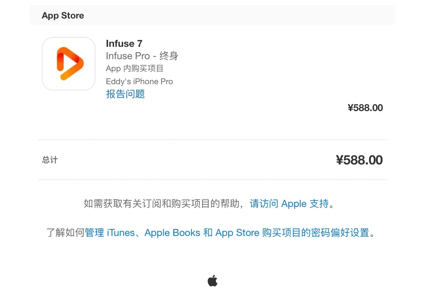Click the App Store header label
Screen dimensions: 425x302
(x=63, y=16)
